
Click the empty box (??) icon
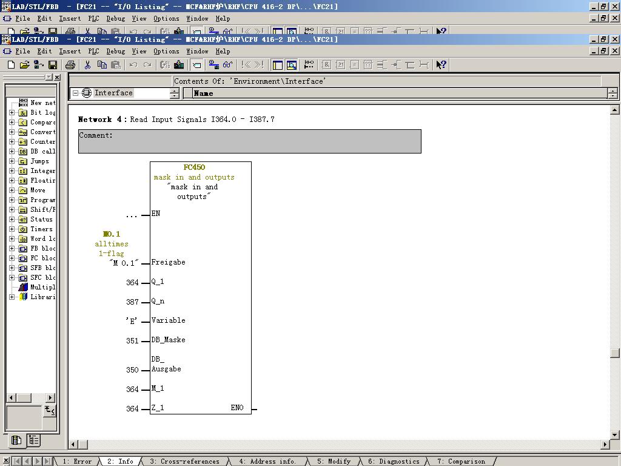pyautogui.click(x=368, y=64)
